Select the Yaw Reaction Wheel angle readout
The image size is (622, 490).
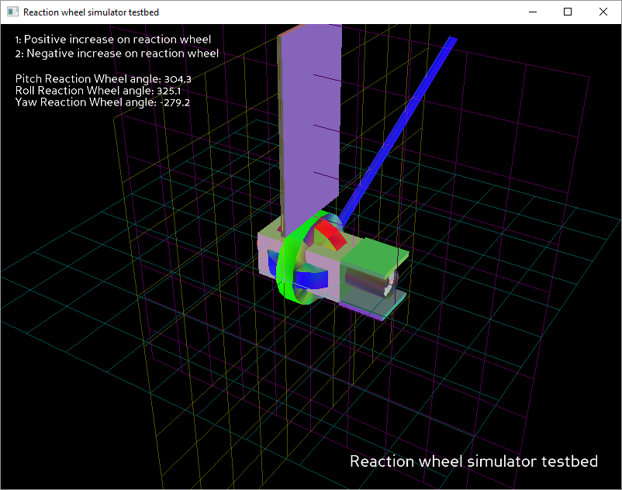click(102, 102)
